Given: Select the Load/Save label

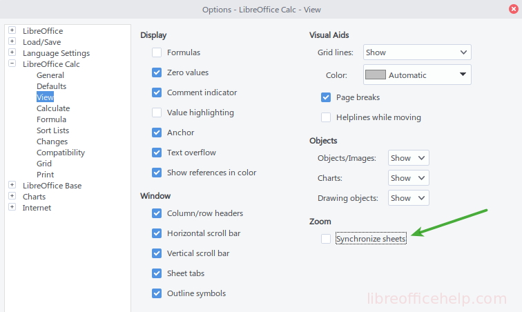Looking at the screenshot, I should click(x=42, y=42).
